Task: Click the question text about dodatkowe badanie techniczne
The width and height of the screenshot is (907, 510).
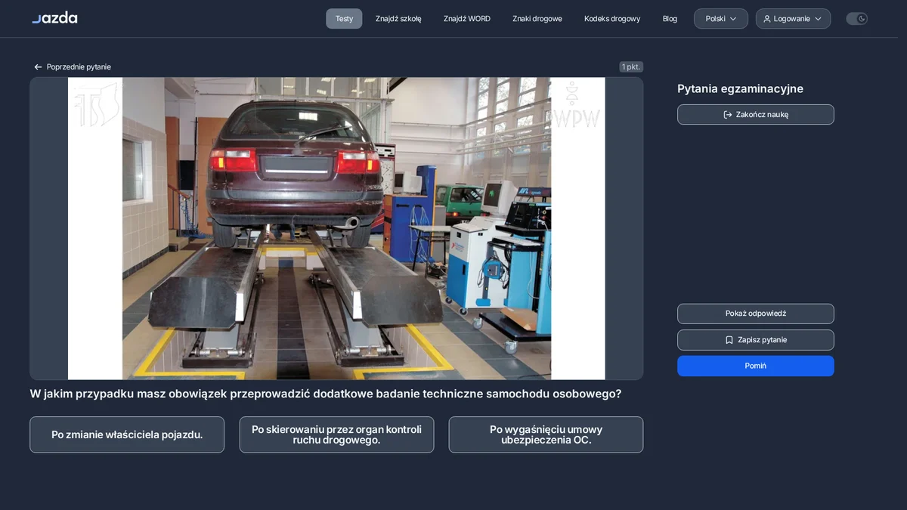Action: click(x=326, y=394)
